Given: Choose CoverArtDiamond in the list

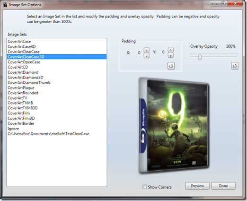Looking at the screenshot, I should click(57, 72).
